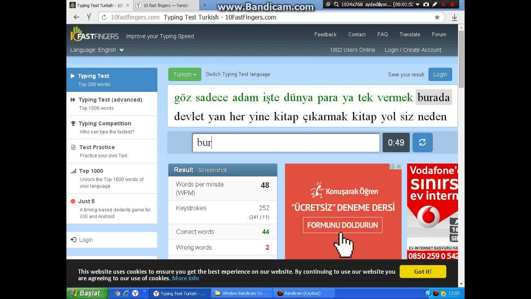Open the Language: English dropdown
531x299 pixels.
[97, 50]
